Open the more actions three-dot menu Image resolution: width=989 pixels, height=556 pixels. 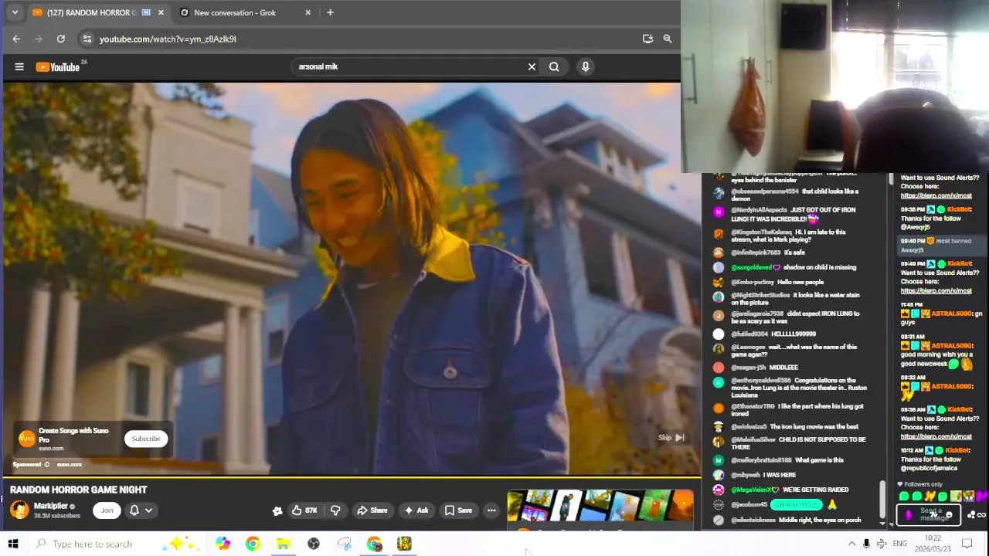(x=491, y=510)
